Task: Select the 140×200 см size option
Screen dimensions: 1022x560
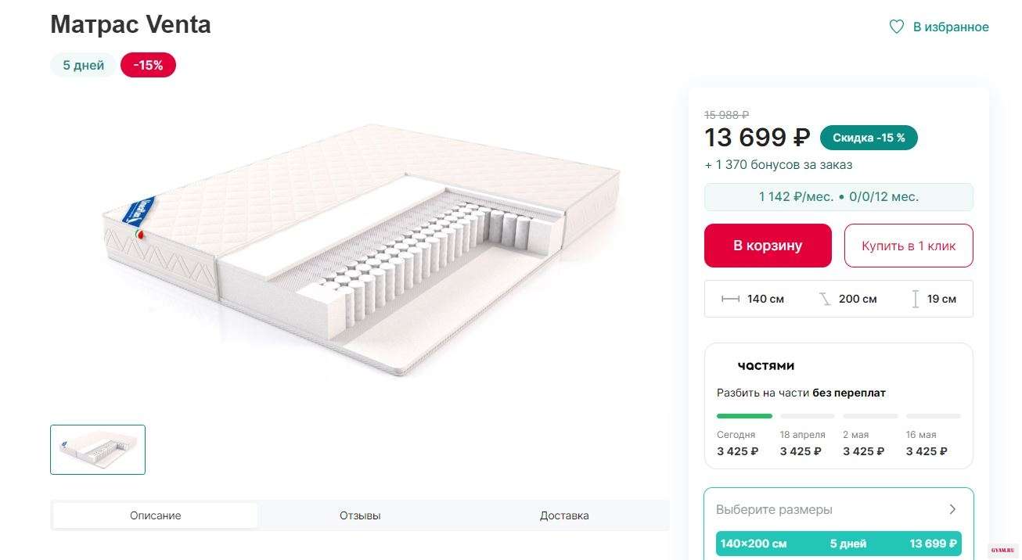Action: (838, 544)
